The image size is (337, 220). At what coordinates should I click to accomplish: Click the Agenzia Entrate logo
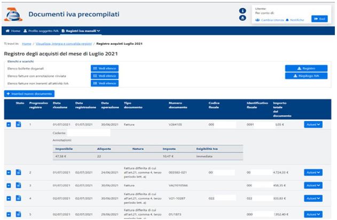[x=13, y=14]
